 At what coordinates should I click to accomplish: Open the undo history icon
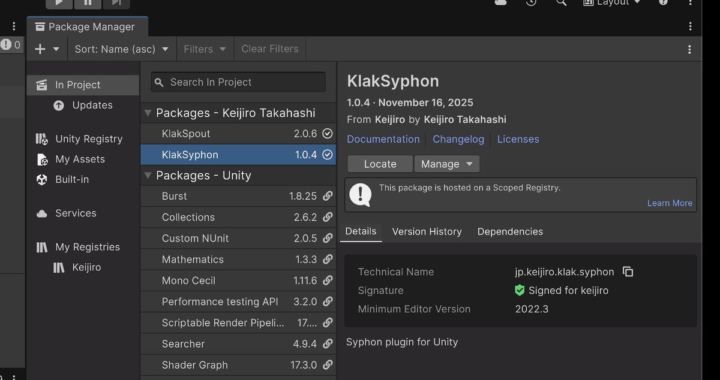531,3
